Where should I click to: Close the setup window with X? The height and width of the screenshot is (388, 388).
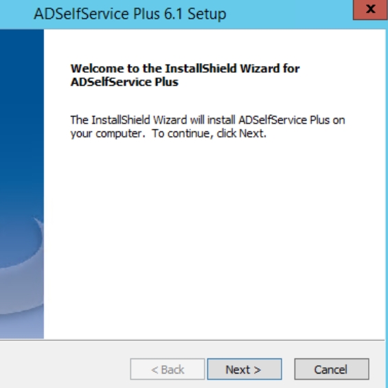pos(370,10)
